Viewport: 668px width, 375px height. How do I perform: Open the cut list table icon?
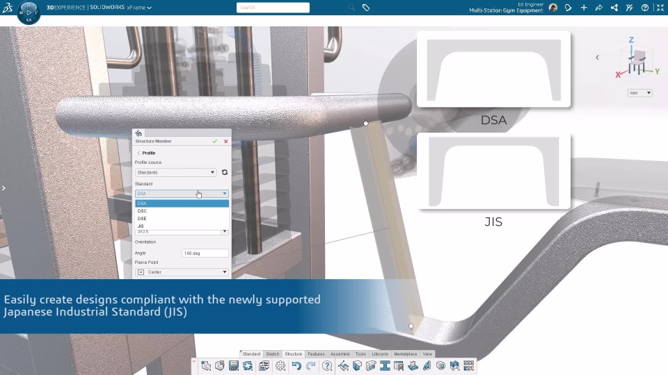click(399, 366)
